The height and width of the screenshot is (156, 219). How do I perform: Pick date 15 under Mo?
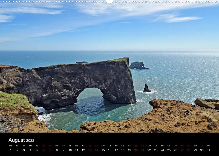click(103, 150)
